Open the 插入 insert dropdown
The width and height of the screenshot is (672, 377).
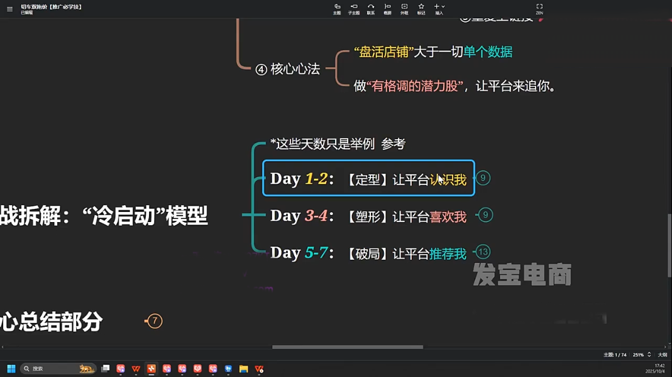click(x=439, y=9)
